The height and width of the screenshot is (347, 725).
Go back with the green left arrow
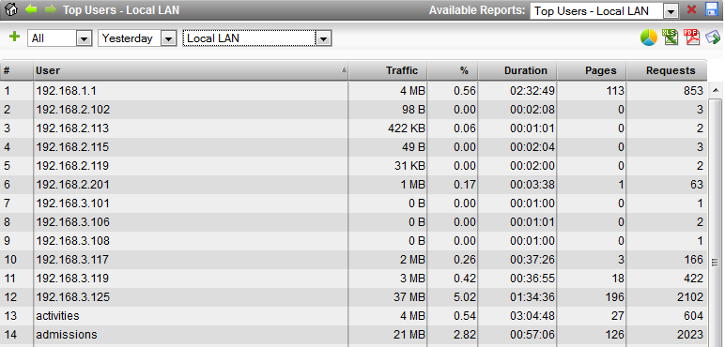coord(31,8)
